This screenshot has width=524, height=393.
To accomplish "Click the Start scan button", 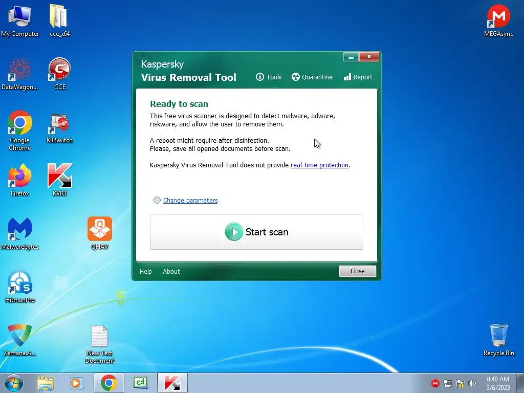I will [256, 232].
